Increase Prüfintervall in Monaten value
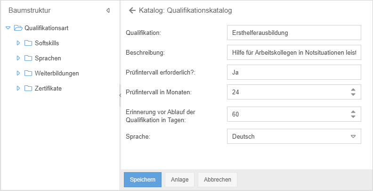The image size is (373, 191). 353,89
